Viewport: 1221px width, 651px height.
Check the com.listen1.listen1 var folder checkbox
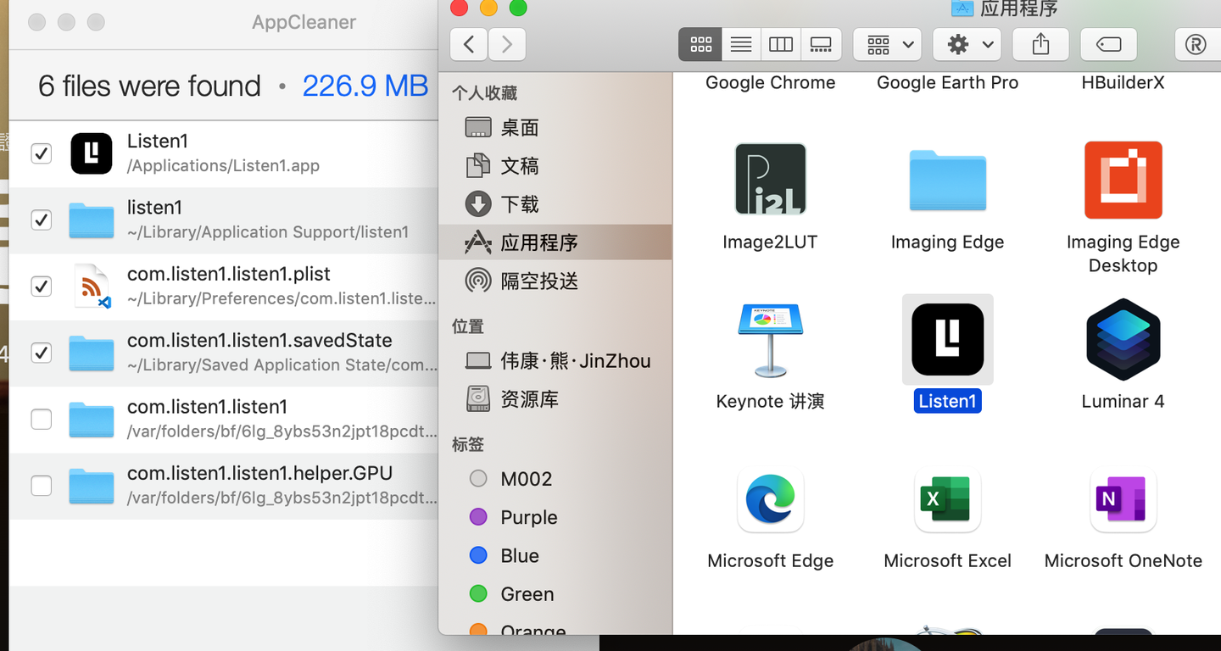coord(41,419)
